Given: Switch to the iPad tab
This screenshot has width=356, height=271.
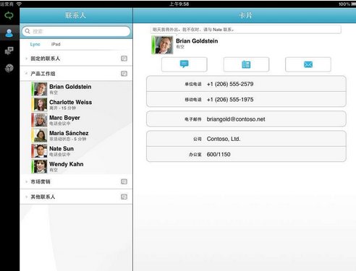Looking at the screenshot, I should click(x=56, y=44).
